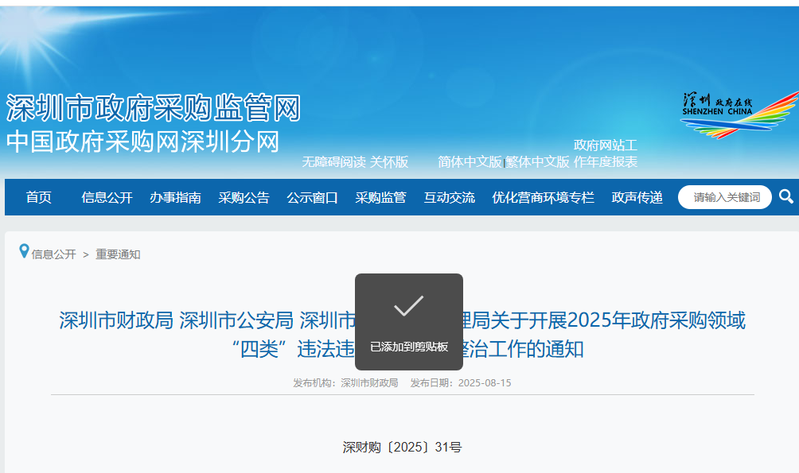The image size is (799, 473).
Task: Open the 采购监管 menu
Action: [380, 196]
